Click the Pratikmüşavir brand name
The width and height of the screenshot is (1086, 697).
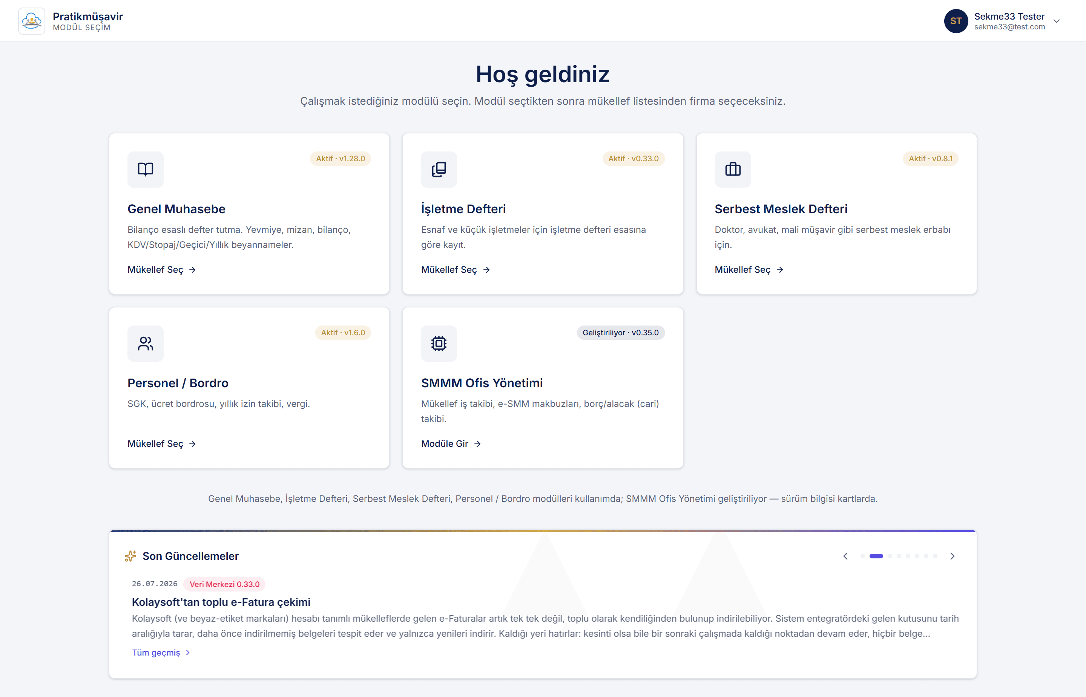coord(87,16)
